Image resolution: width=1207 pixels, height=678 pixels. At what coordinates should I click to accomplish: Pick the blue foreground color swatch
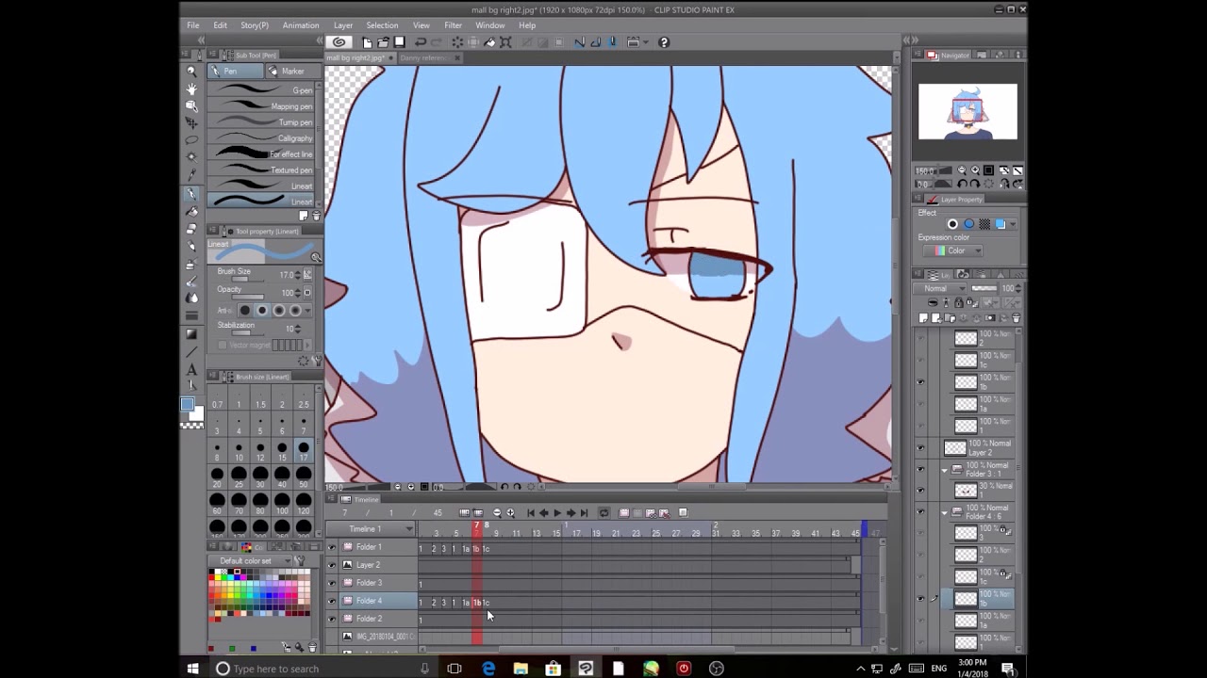click(x=188, y=405)
